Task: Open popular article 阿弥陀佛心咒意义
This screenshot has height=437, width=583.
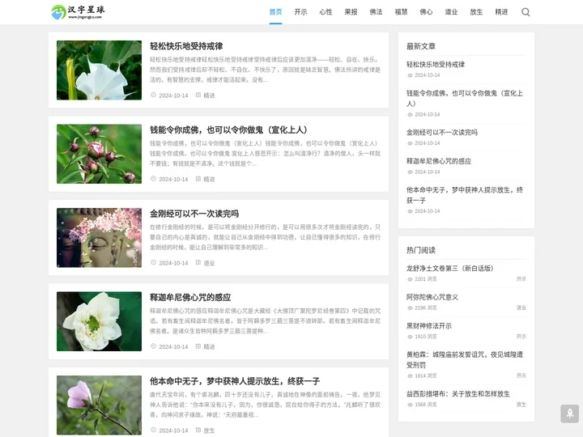Action: [x=432, y=297]
